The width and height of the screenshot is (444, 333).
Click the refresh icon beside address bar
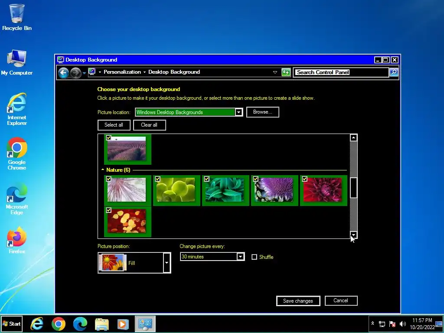click(286, 72)
